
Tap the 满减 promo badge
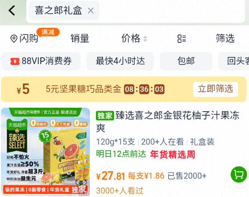pyautogui.click(x=48, y=32)
